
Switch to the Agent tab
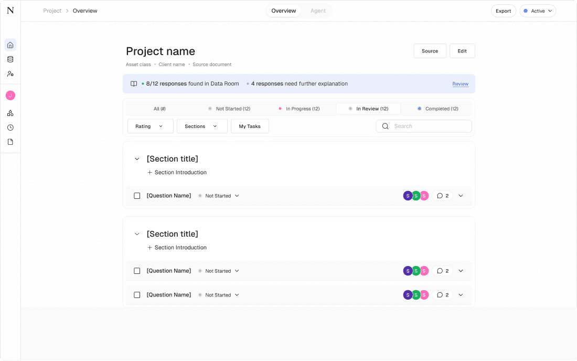tap(318, 11)
